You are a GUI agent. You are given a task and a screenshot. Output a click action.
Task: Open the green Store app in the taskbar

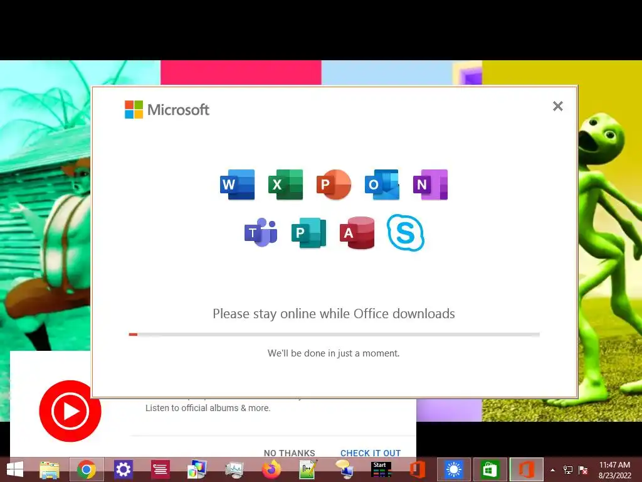(x=490, y=469)
